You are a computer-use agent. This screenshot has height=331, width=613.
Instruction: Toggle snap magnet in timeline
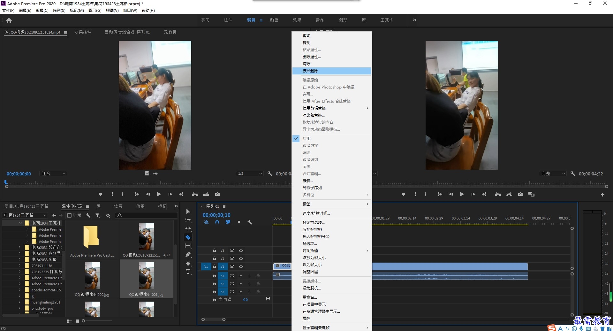point(217,222)
